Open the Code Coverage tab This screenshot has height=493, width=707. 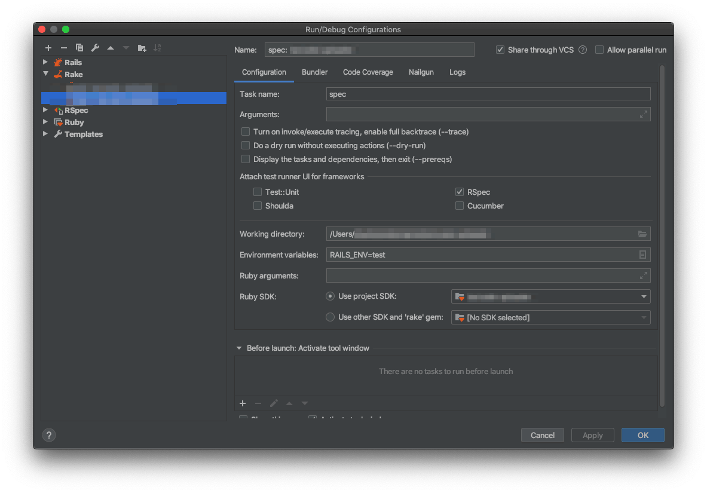click(368, 72)
